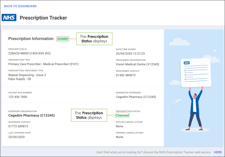The image size is (225, 157).
Task: Select prescriber contact 01382 489873
Action: [x=126, y=75]
